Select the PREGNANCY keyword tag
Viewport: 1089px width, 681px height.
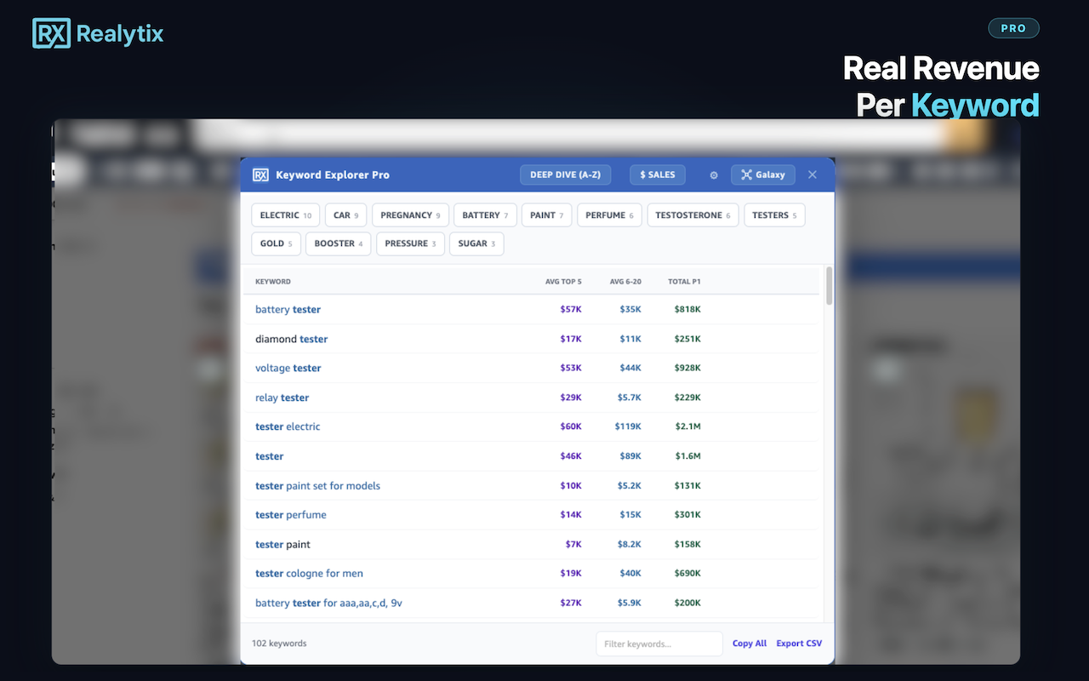(x=410, y=215)
